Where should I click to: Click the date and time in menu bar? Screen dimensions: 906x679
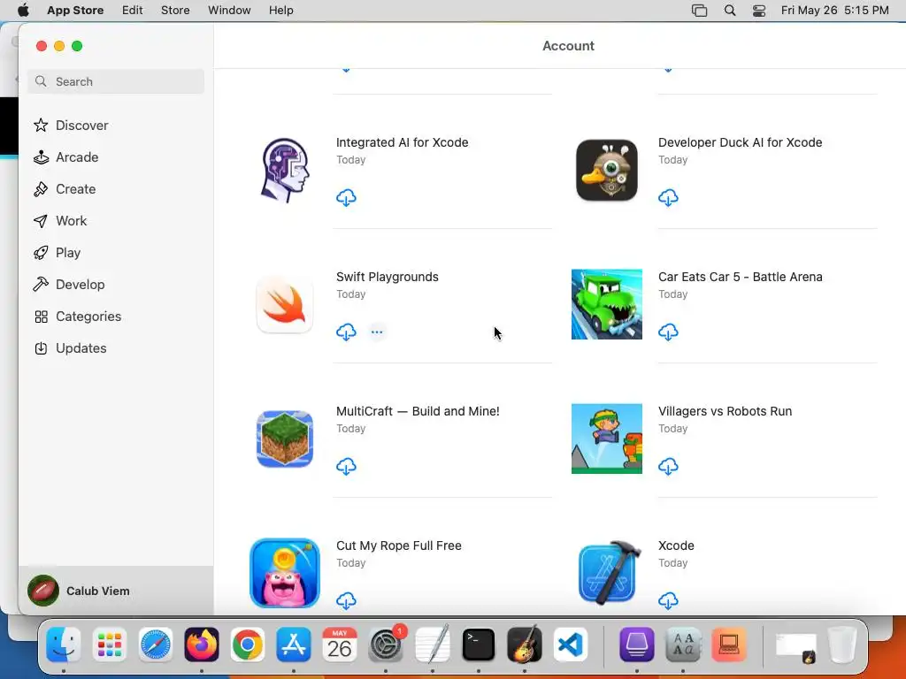point(835,11)
